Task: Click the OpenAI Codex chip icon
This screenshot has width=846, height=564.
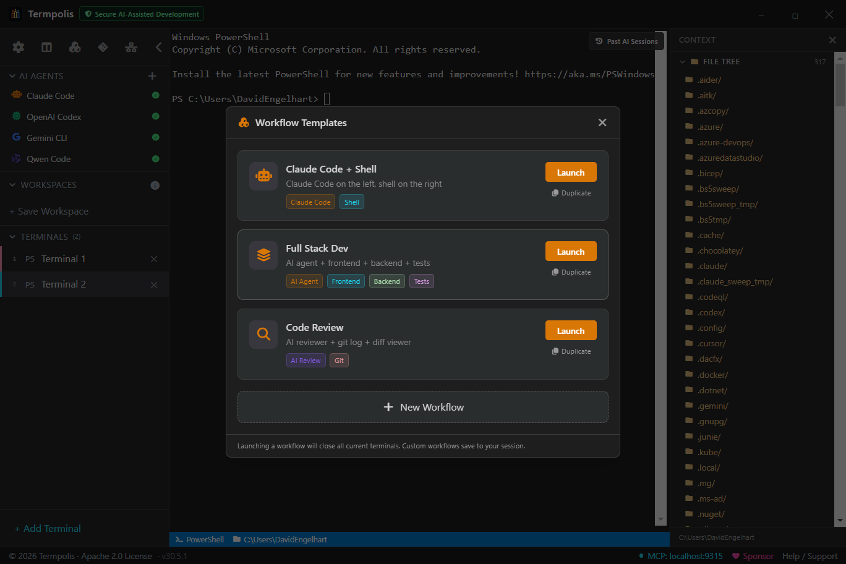Action: (x=17, y=116)
